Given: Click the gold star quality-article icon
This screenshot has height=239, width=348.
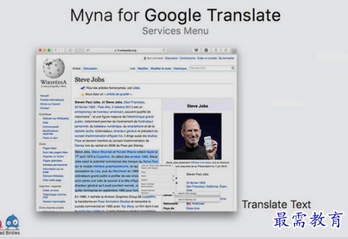Looking at the screenshot, I should click(x=82, y=94).
